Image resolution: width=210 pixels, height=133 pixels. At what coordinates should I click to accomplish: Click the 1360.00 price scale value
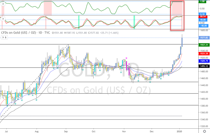[x=204, y=113]
